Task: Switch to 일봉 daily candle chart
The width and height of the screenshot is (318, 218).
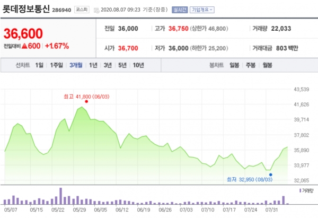Action: pyautogui.click(x=234, y=65)
